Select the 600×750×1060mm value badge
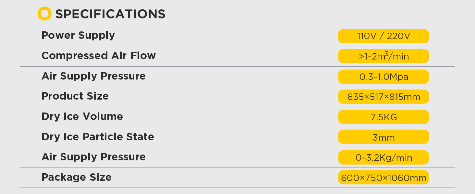 click(384, 178)
